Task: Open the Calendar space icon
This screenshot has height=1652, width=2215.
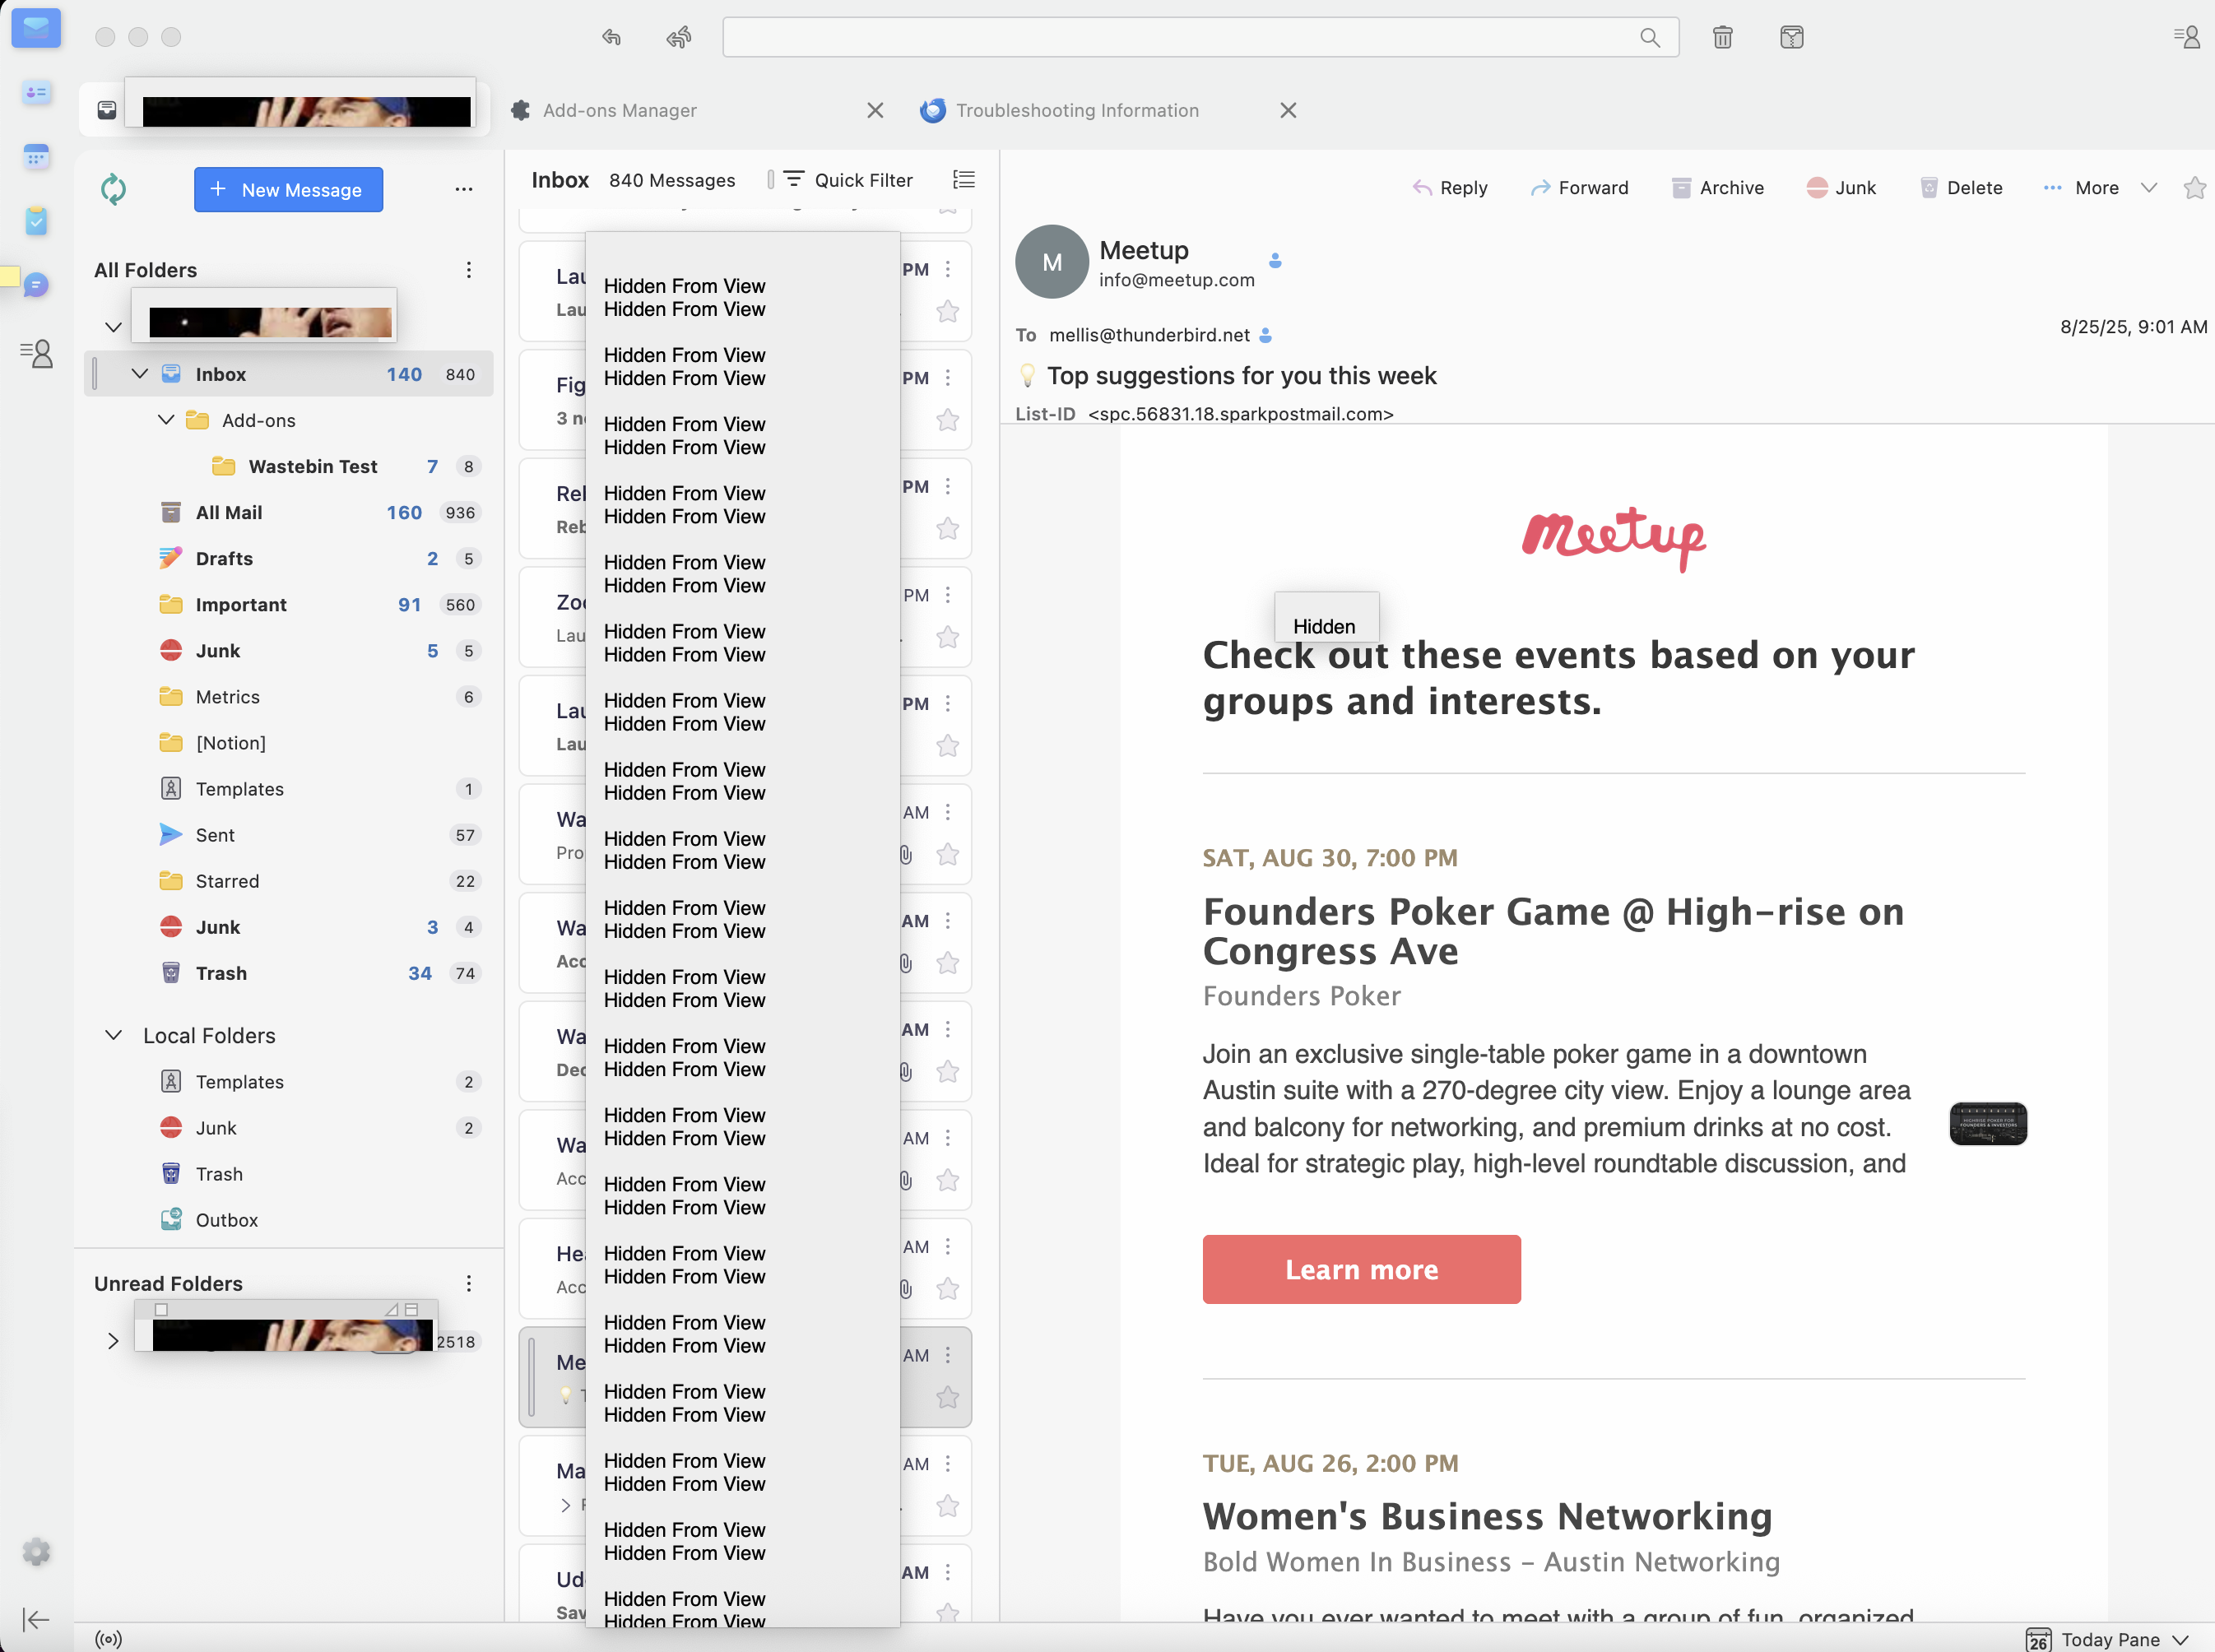Action: coord(37,157)
